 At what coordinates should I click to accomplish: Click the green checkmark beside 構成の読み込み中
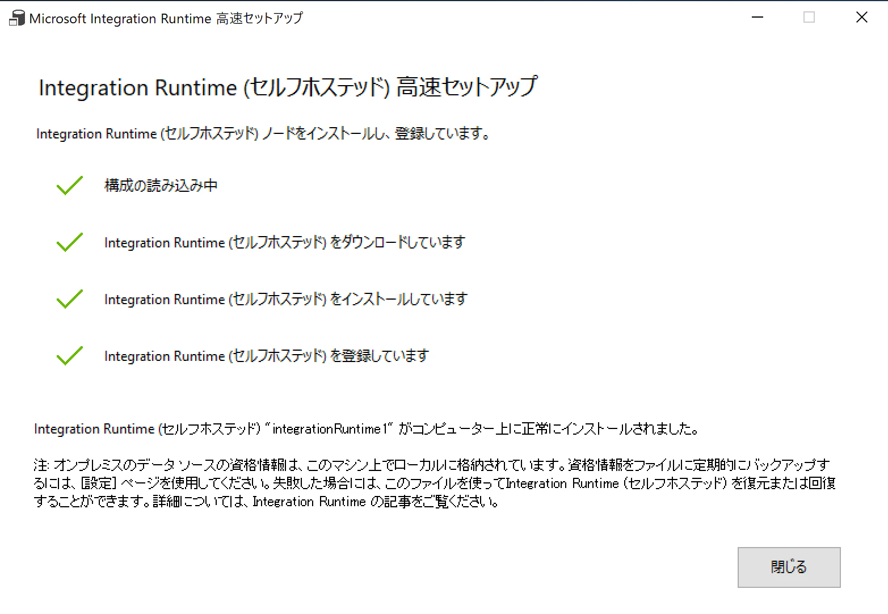70,185
